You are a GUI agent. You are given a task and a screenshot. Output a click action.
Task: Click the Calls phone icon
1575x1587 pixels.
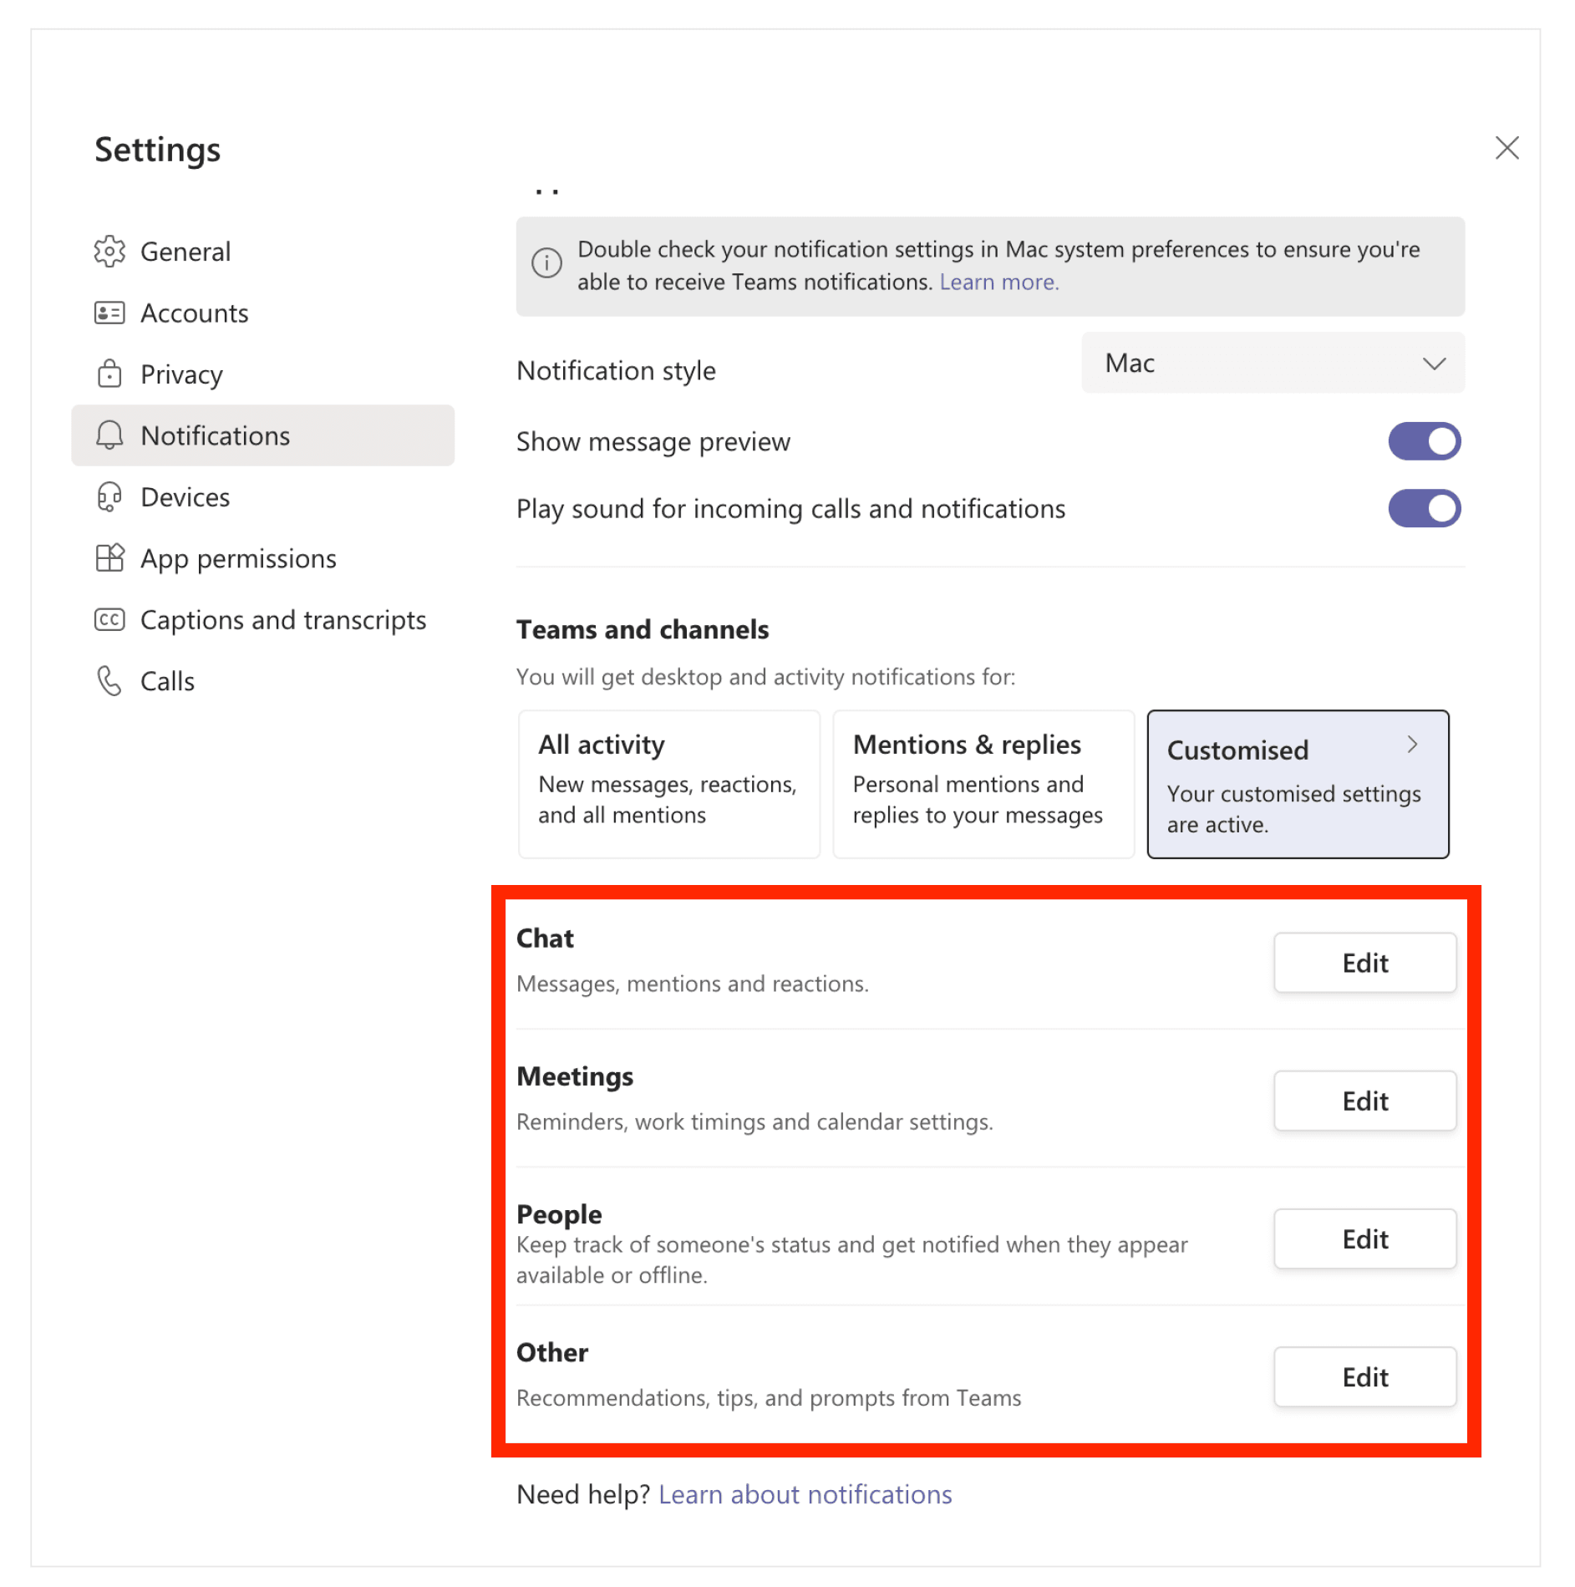coord(109,681)
